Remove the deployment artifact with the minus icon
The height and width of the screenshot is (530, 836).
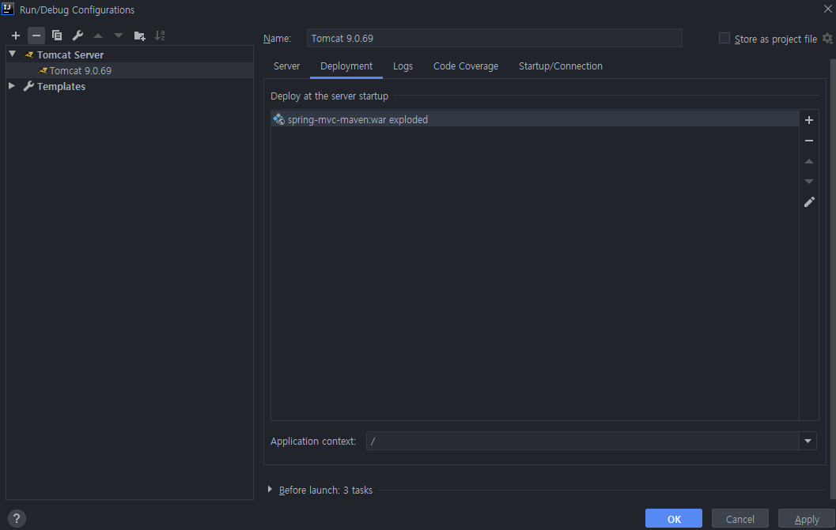coord(809,141)
